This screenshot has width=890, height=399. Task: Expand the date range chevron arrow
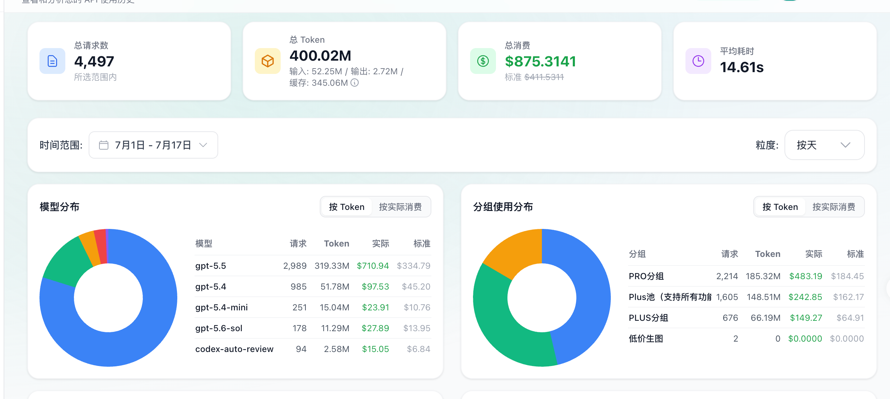203,145
